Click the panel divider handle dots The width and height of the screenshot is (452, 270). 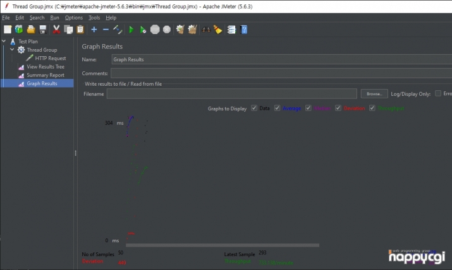coord(75,153)
